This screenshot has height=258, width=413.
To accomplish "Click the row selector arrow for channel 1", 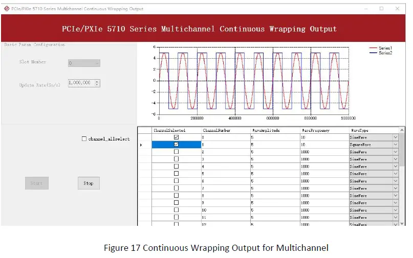I will (141, 145).
